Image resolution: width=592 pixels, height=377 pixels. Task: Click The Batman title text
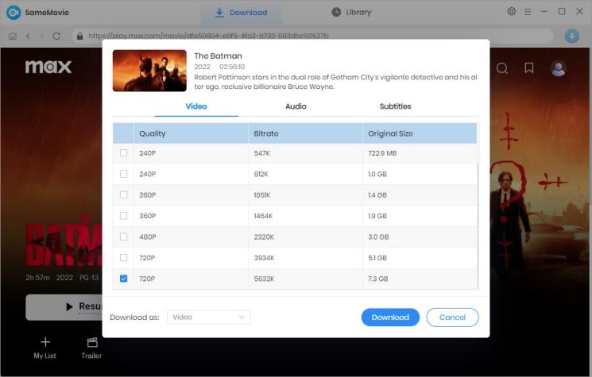pos(218,56)
